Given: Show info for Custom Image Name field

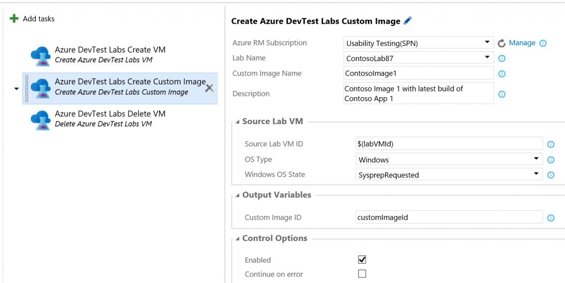Looking at the screenshot, I should [502, 74].
